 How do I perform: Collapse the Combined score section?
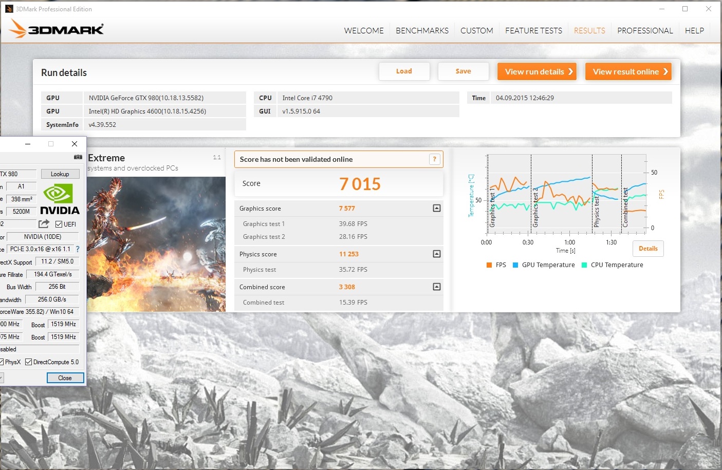[x=437, y=287]
